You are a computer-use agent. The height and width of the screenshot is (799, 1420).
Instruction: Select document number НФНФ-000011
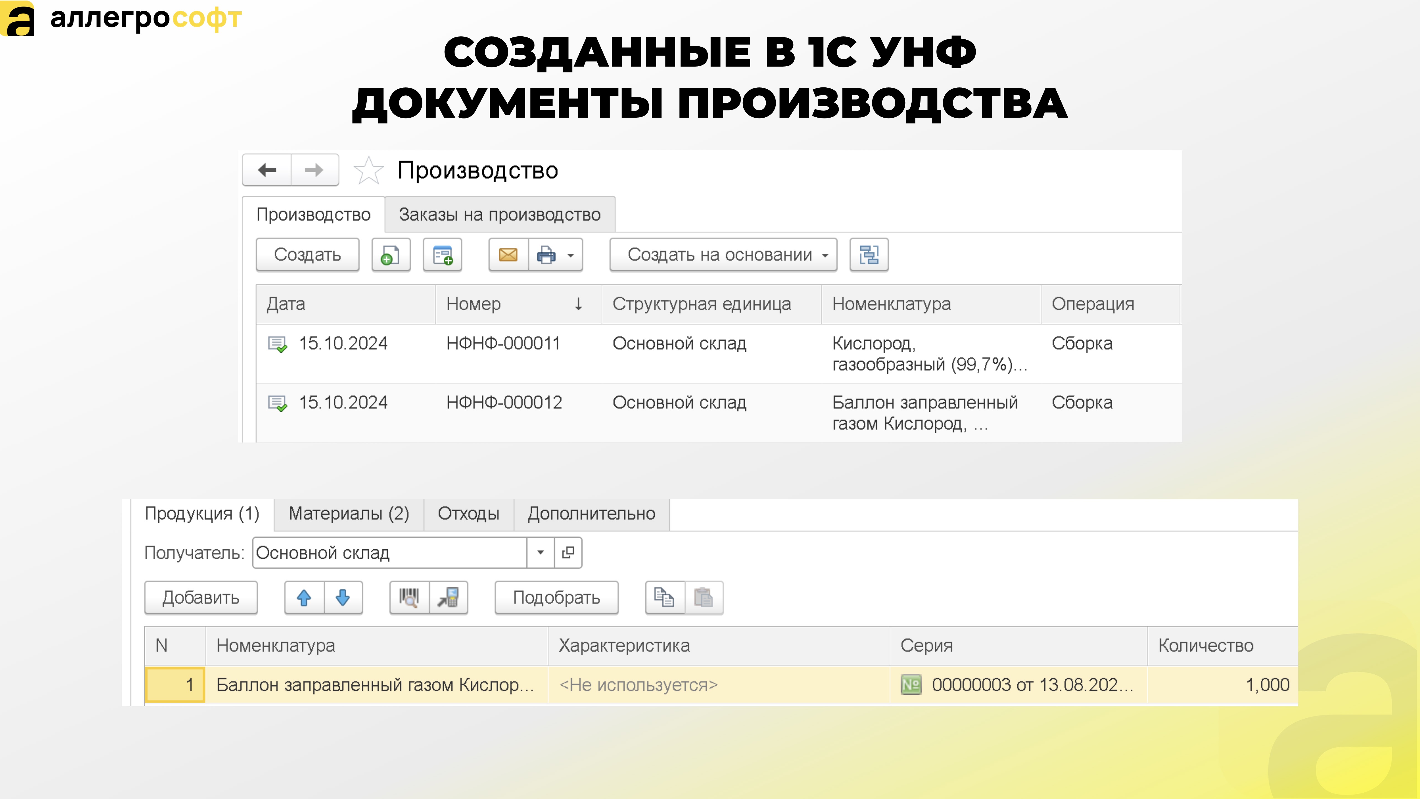[x=503, y=343]
